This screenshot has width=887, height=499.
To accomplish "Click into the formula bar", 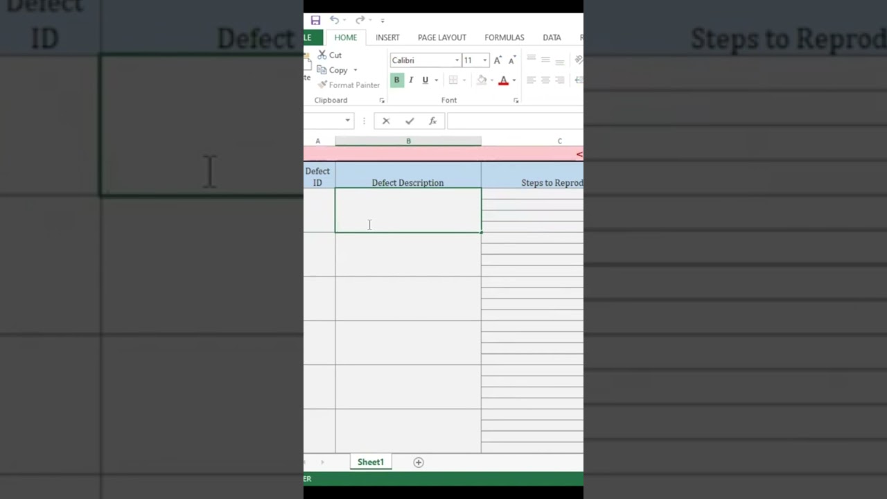I will 515,121.
